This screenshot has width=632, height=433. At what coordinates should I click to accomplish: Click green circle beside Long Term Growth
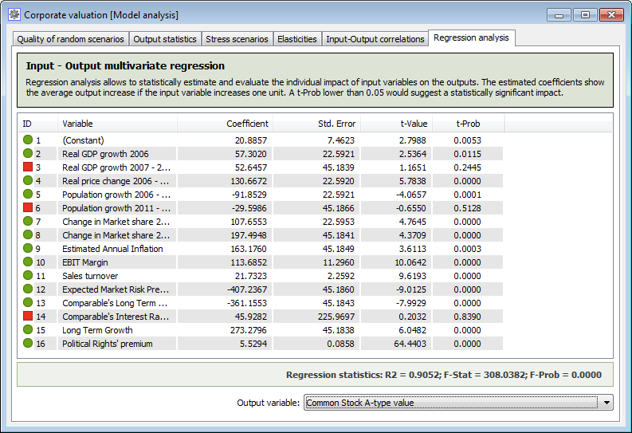click(x=28, y=330)
